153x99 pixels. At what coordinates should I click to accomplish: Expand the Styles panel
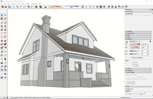point(138,35)
